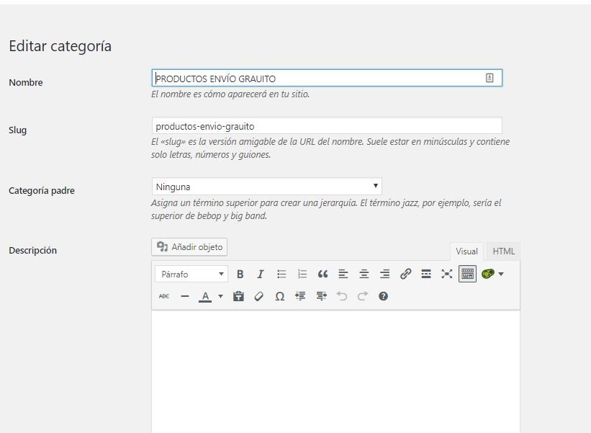Image resolution: width=591 pixels, height=433 pixels.
Task: Open the special character Omega dialog
Action: [x=280, y=296]
